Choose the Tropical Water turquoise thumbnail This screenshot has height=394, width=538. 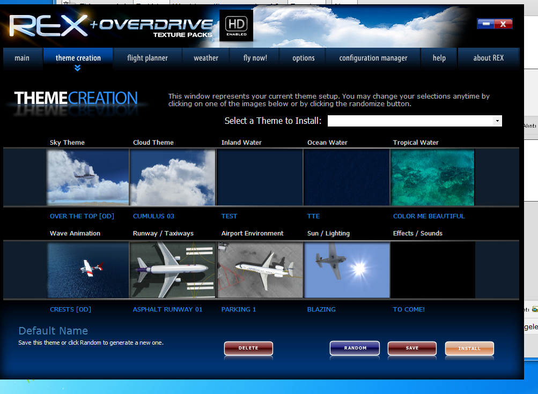433,177
